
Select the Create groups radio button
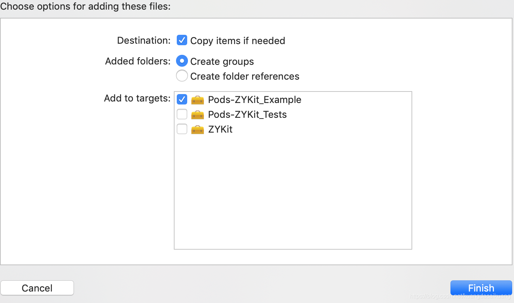click(182, 61)
